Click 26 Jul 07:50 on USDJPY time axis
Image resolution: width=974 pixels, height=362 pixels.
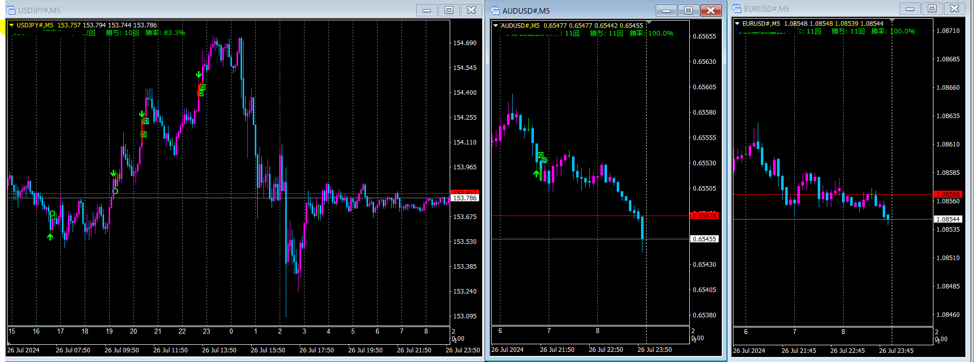click(x=73, y=350)
